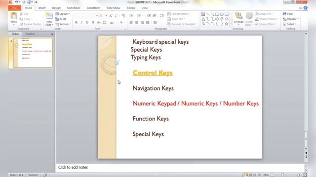Viewport: 316px width, 177px height.
Task: Click the zoom slider handle
Action: pos(282,175)
